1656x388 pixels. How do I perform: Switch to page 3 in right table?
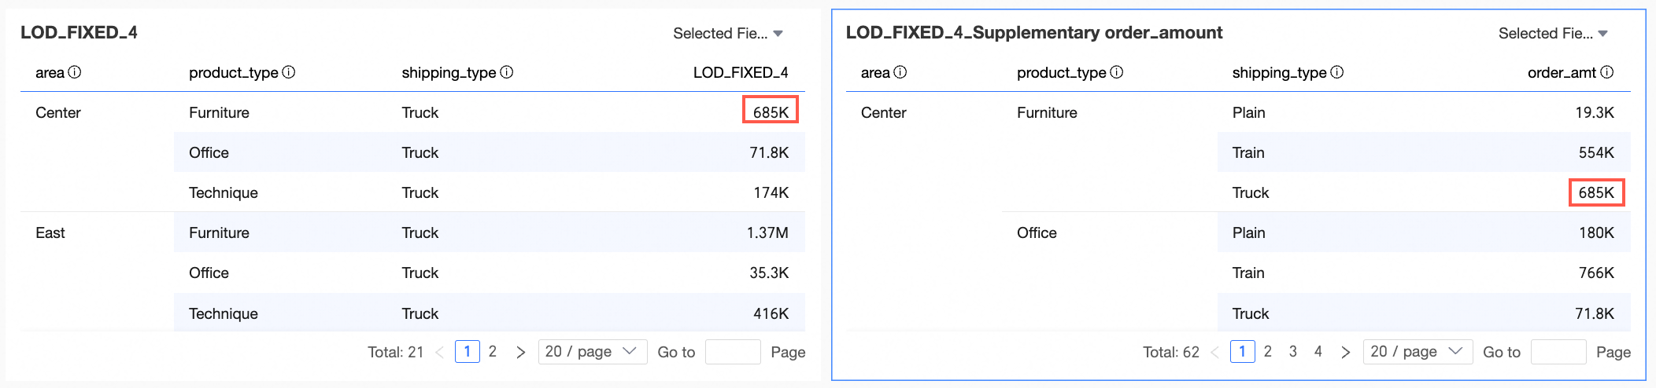point(1293,351)
